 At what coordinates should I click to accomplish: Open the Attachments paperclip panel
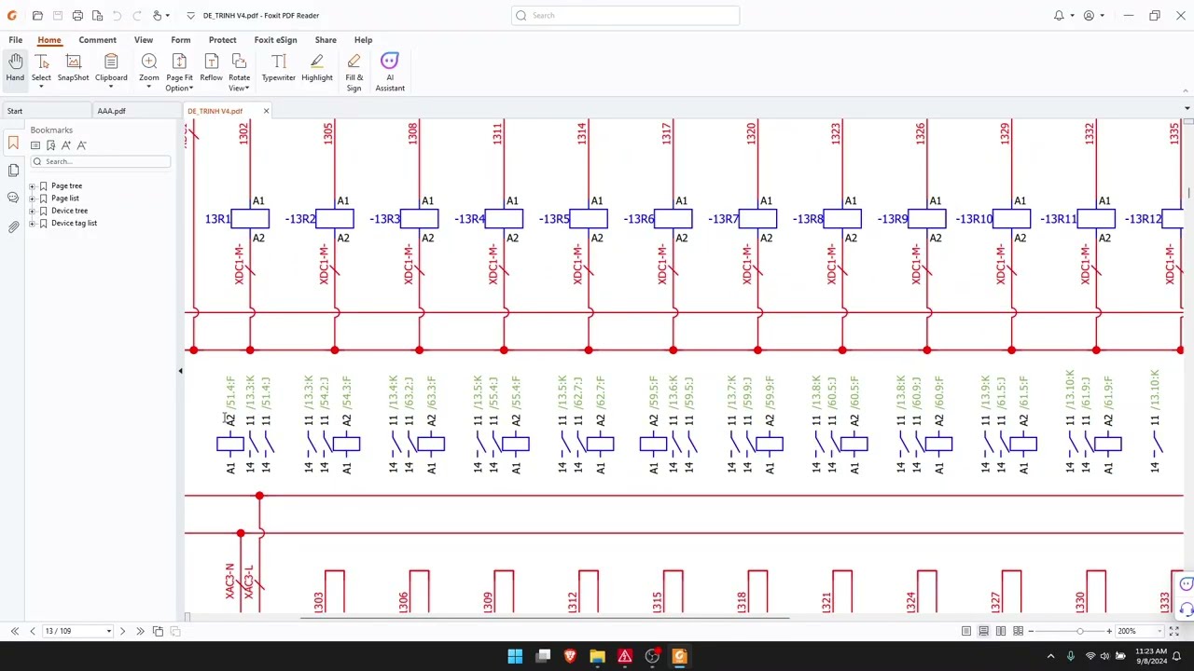[13, 226]
